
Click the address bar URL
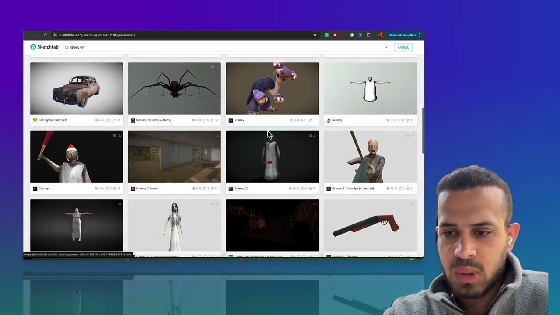click(x=97, y=35)
